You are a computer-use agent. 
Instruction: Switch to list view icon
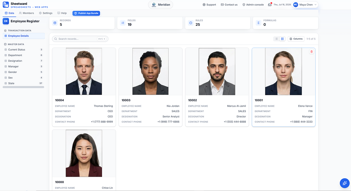pos(276,39)
